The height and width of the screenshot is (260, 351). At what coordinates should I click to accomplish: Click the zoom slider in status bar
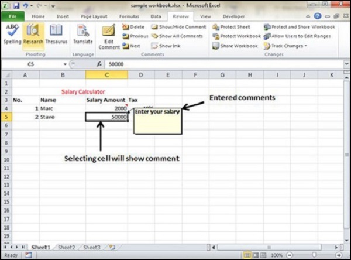pos(314,256)
